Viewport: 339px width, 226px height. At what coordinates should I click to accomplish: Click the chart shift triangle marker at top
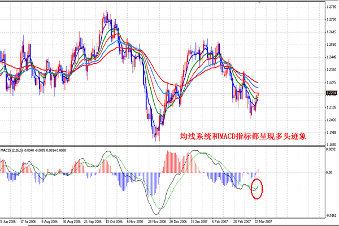tap(259, 2)
